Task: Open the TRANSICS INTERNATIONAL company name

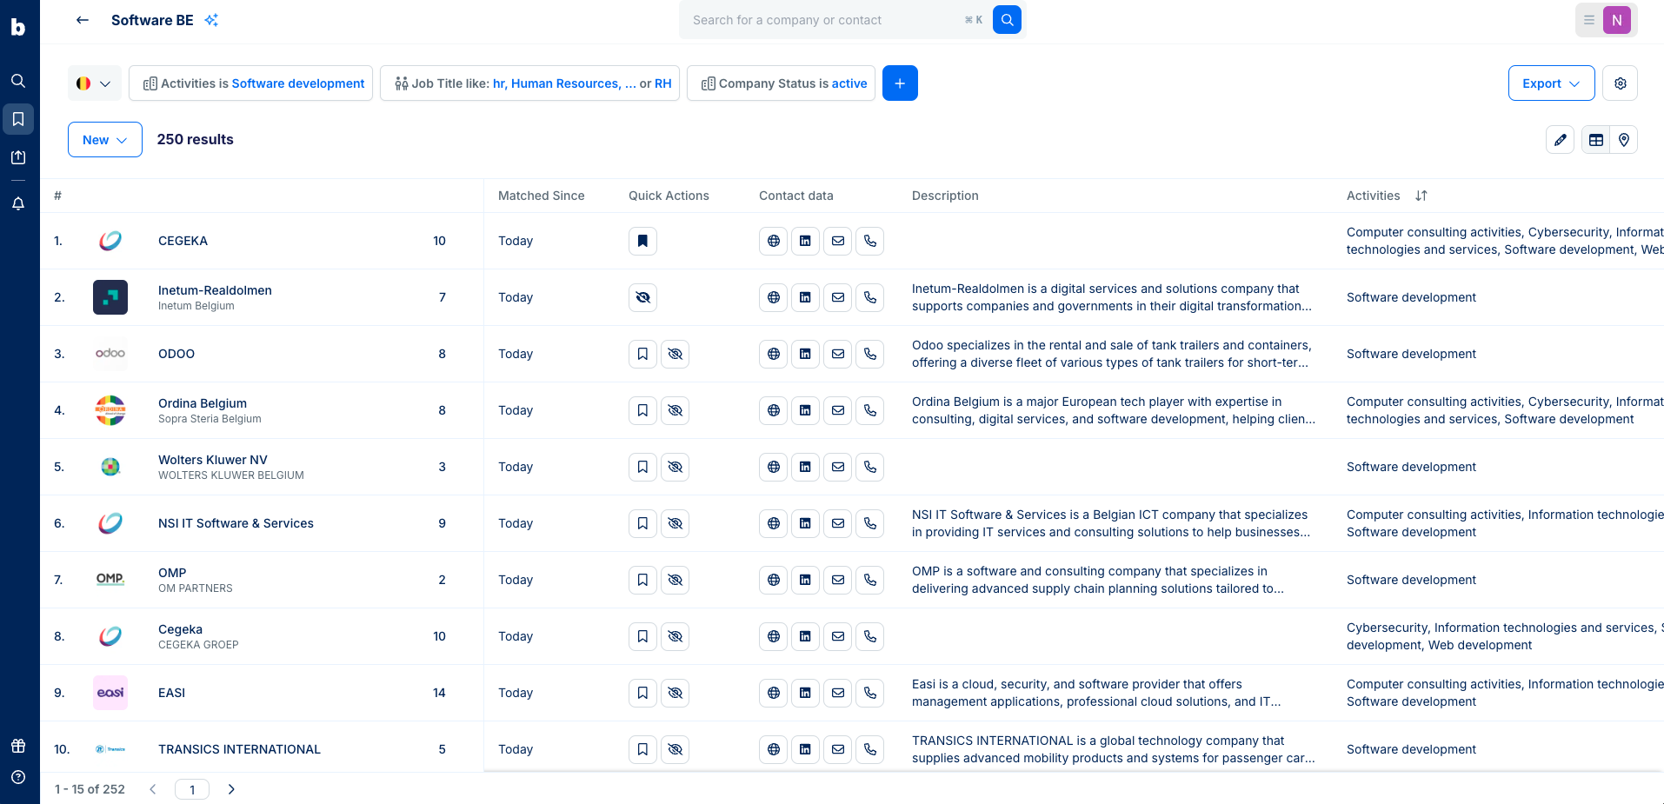Action: pyautogui.click(x=239, y=749)
